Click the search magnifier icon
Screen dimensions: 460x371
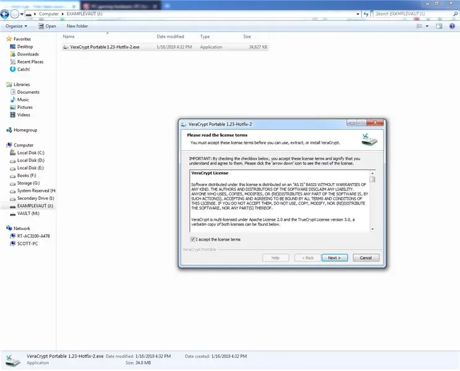pos(455,14)
